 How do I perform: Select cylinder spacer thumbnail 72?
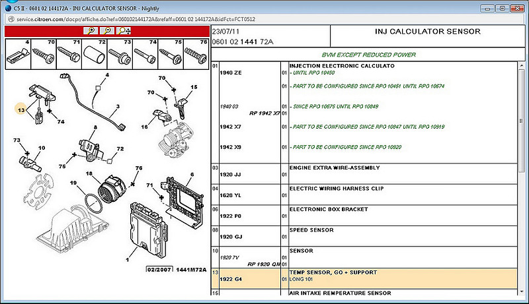95,54
